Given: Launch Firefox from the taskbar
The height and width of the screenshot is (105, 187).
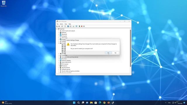Looking at the screenshot, I should tap(108, 103).
